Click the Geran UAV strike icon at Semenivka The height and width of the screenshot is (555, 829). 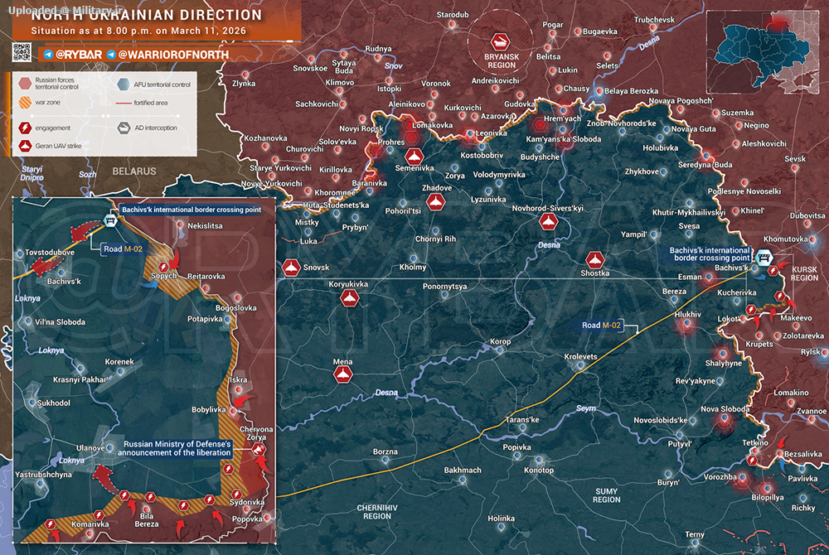414,157
